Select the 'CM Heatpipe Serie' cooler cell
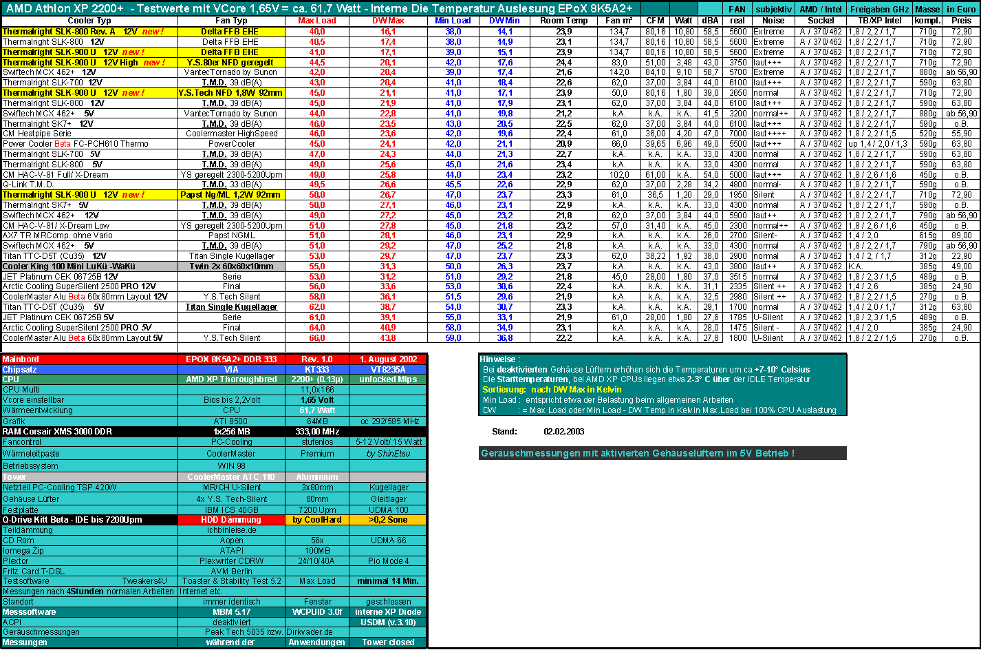The width and height of the screenshot is (981, 650). coord(89,134)
